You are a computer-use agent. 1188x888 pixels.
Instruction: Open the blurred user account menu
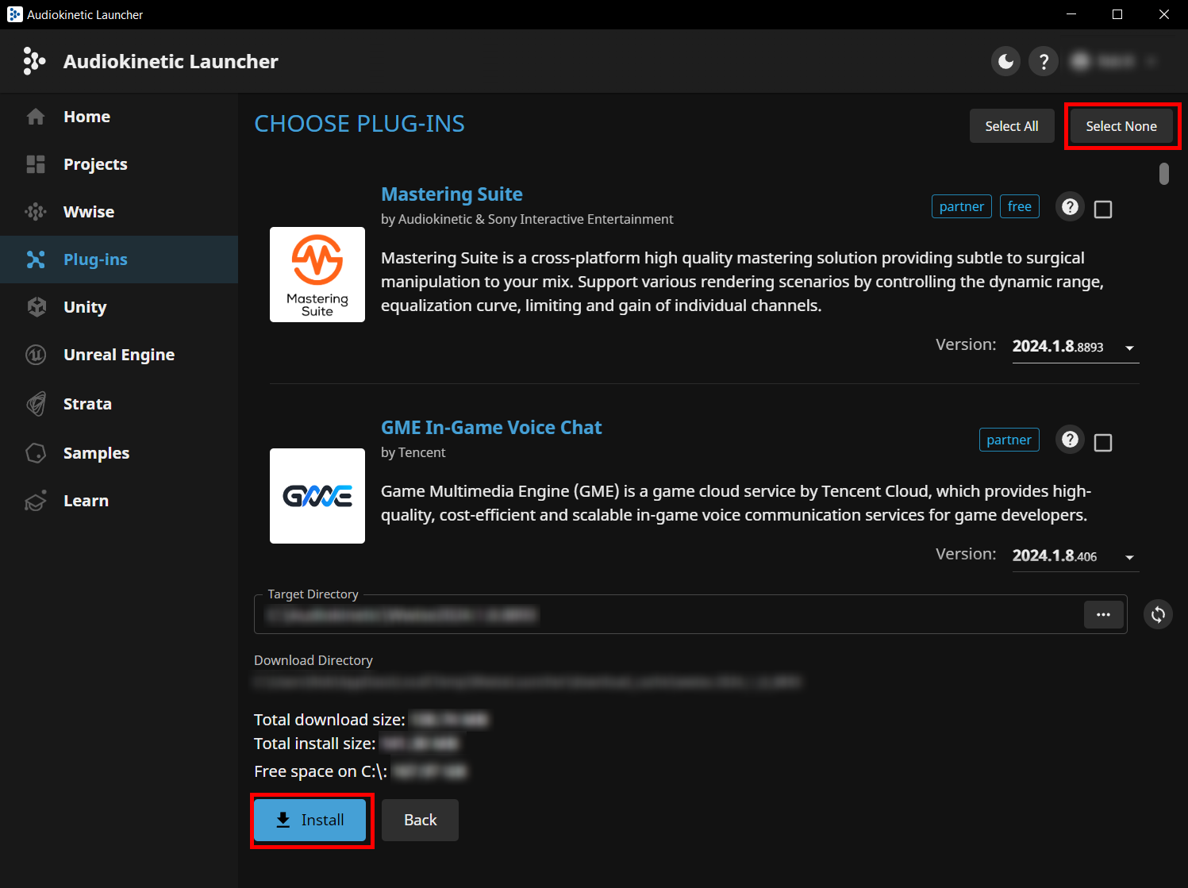click(x=1114, y=61)
